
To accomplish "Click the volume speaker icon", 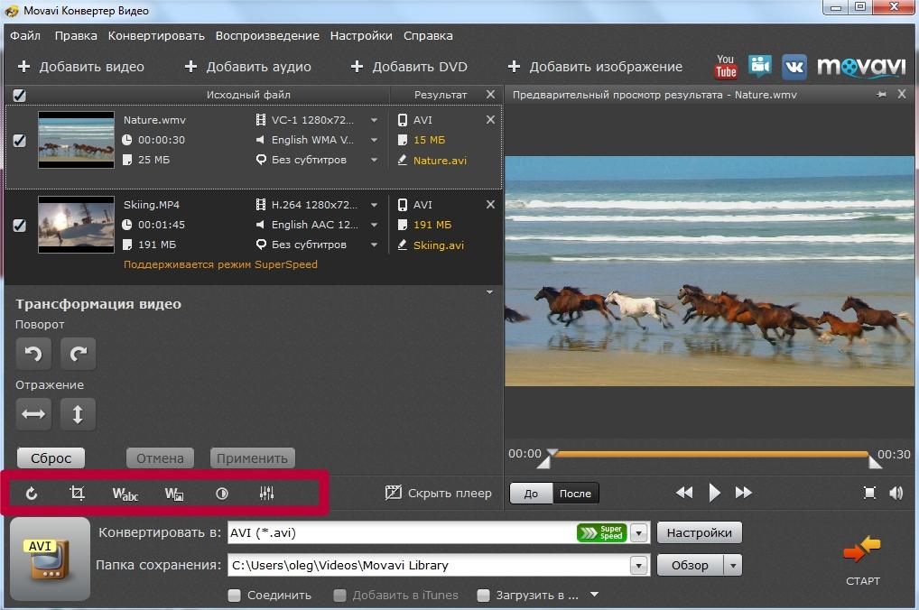I will [x=896, y=493].
